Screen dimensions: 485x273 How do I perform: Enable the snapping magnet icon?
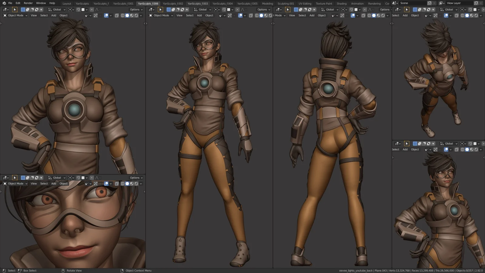[78, 9]
